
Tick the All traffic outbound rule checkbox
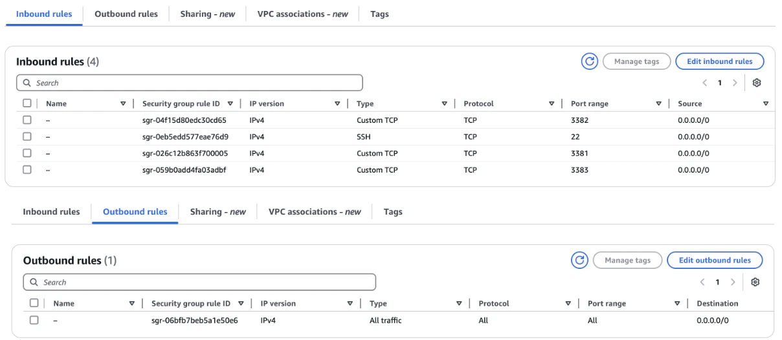click(34, 320)
